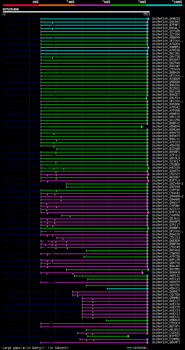185x350 pixels.
Task: Open hit UniRef100_B9I381
Action: click(x=166, y=54)
